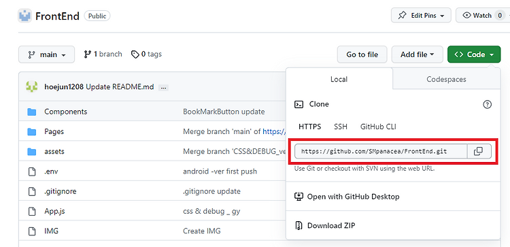Open the Edit Pins dropdown

tap(421, 15)
